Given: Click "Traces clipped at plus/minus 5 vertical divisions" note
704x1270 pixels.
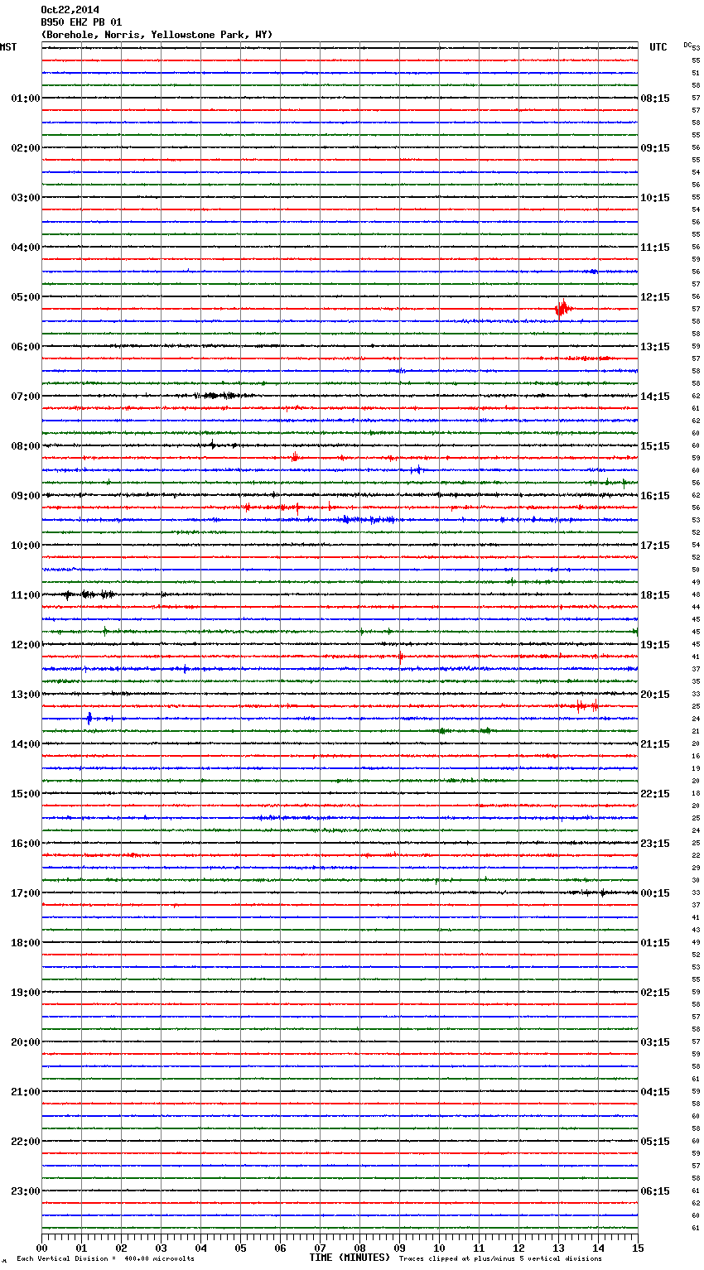Looking at the screenshot, I should [500, 1258].
